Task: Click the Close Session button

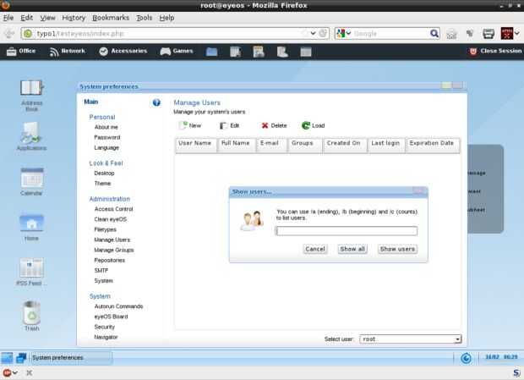Action: (495, 51)
